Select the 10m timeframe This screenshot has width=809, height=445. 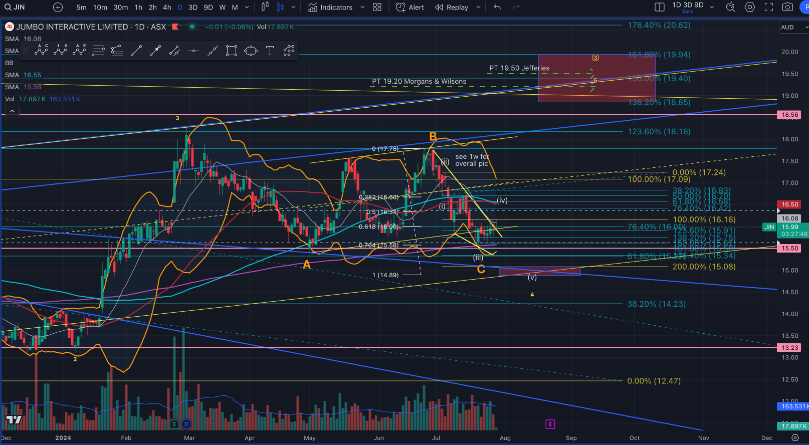[100, 7]
